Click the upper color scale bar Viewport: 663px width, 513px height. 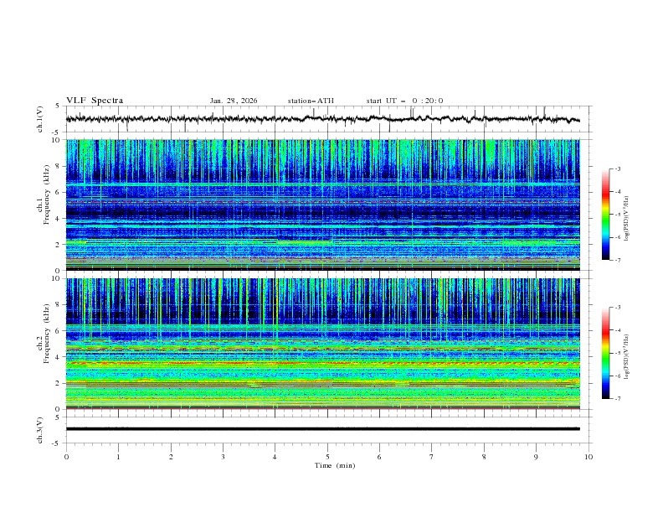[605, 215]
